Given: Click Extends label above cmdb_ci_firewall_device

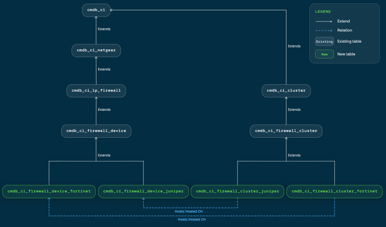Looking at the screenshot, I should pos(104,110).
